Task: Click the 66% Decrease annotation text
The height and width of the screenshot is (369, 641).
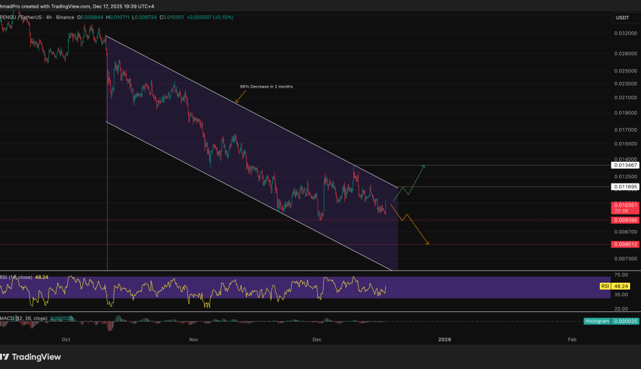Action: tap(266, 86)
